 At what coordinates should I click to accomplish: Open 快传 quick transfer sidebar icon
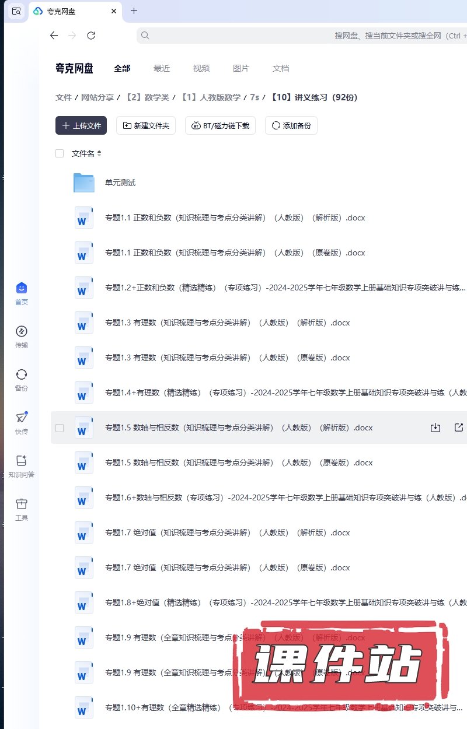point(22,423)
